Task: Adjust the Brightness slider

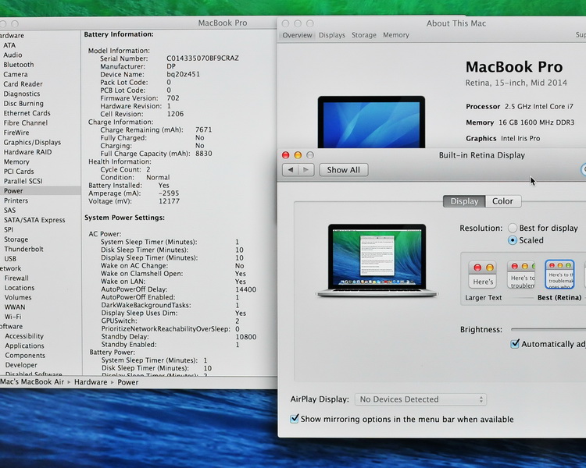Action: 548,329
